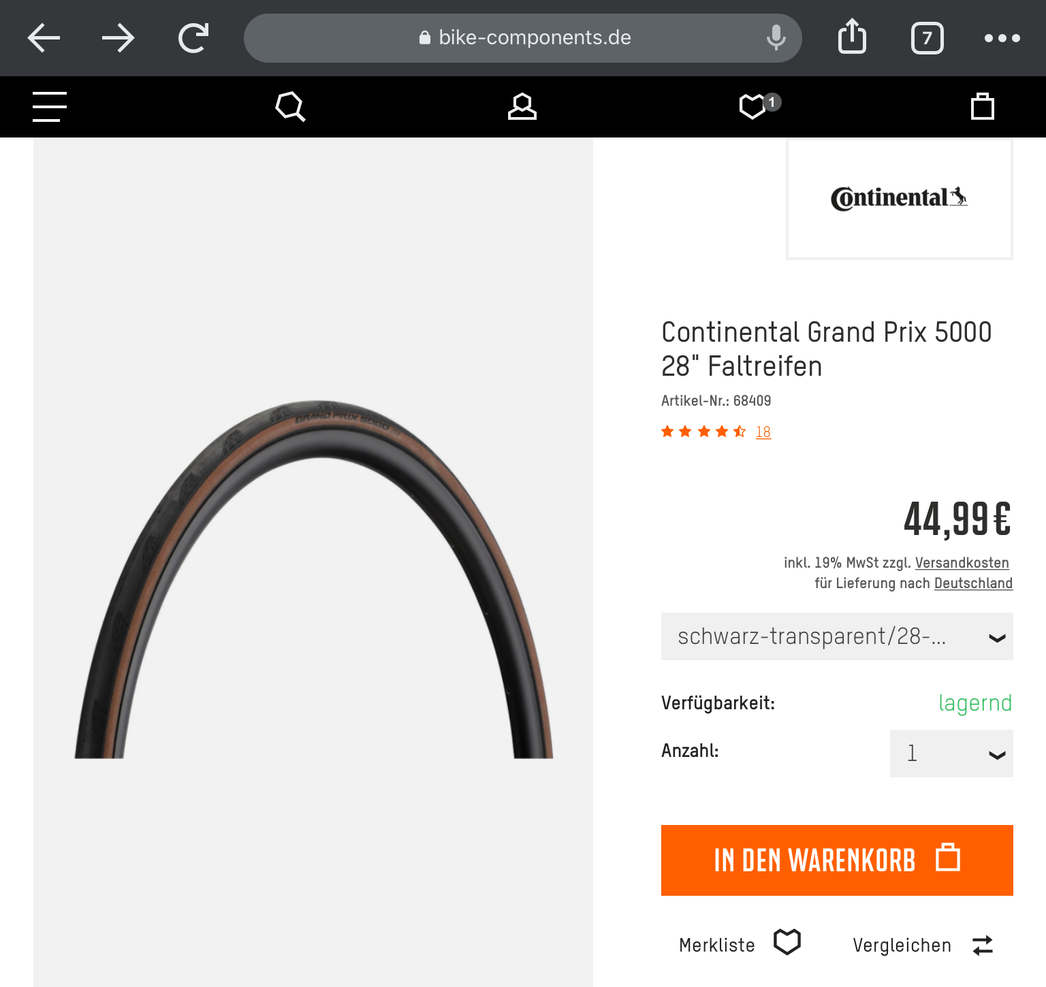Open the Versandkosten link
This screenshot has width=1046, height=987.
962,563
